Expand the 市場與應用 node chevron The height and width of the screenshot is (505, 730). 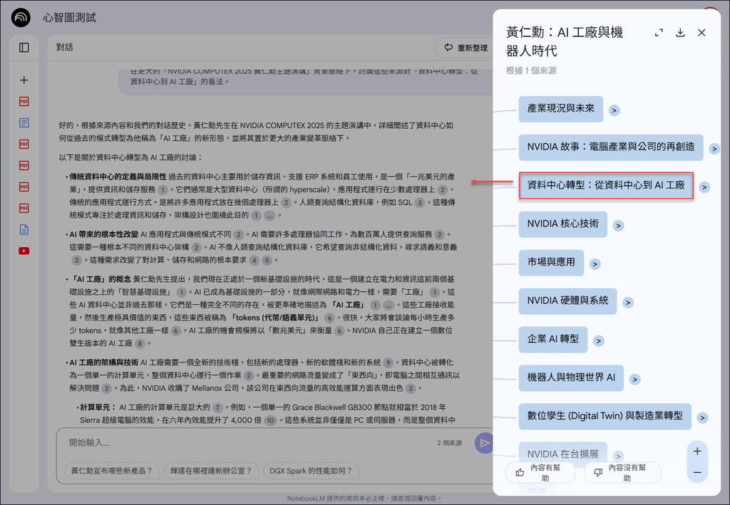[595, 264]
